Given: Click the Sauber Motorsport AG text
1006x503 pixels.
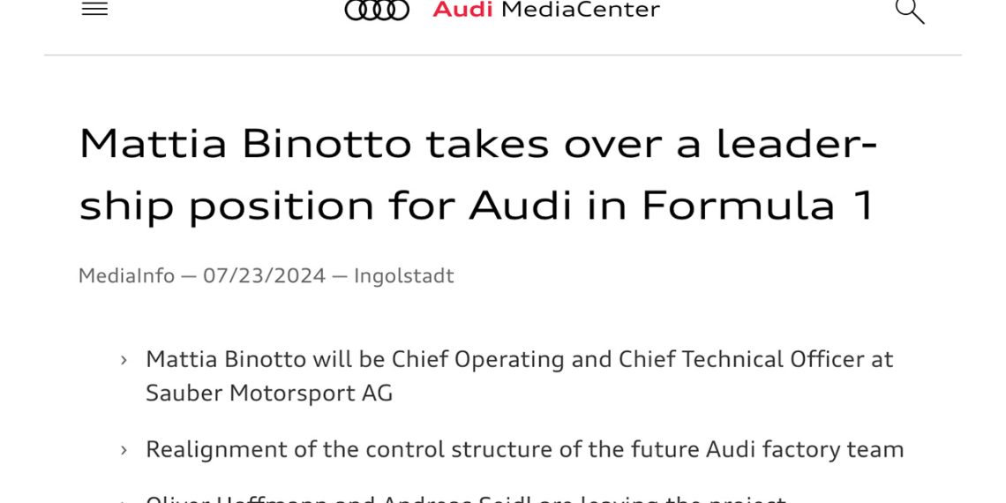Looking at the screenshot, I should (x=269, y=393).
